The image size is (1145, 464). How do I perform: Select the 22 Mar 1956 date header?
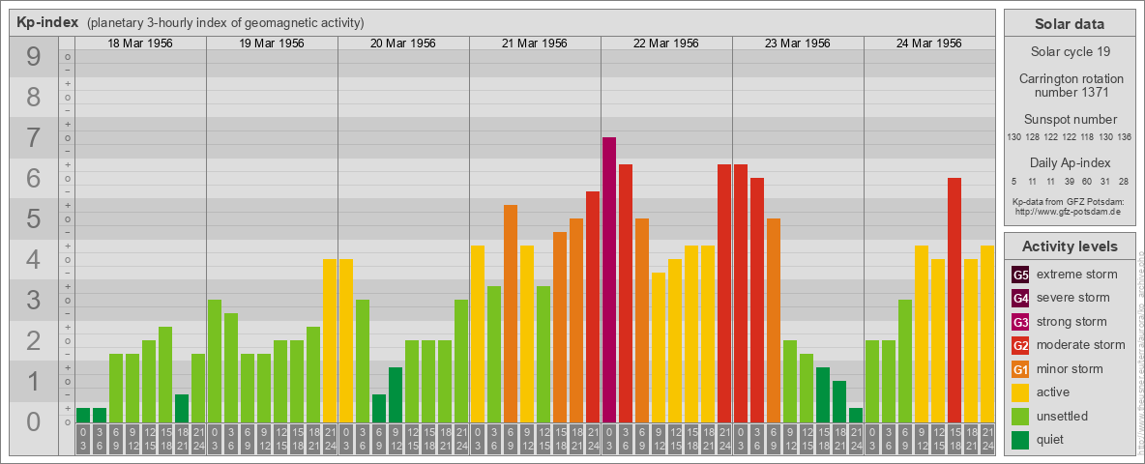[666, 43]
